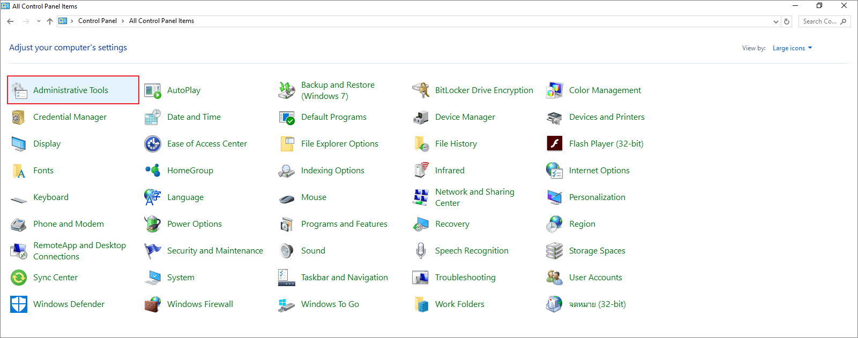The image size is (858, 338).
Task: Open RemoteApp and Desktop Connections link
Action: 79,251
